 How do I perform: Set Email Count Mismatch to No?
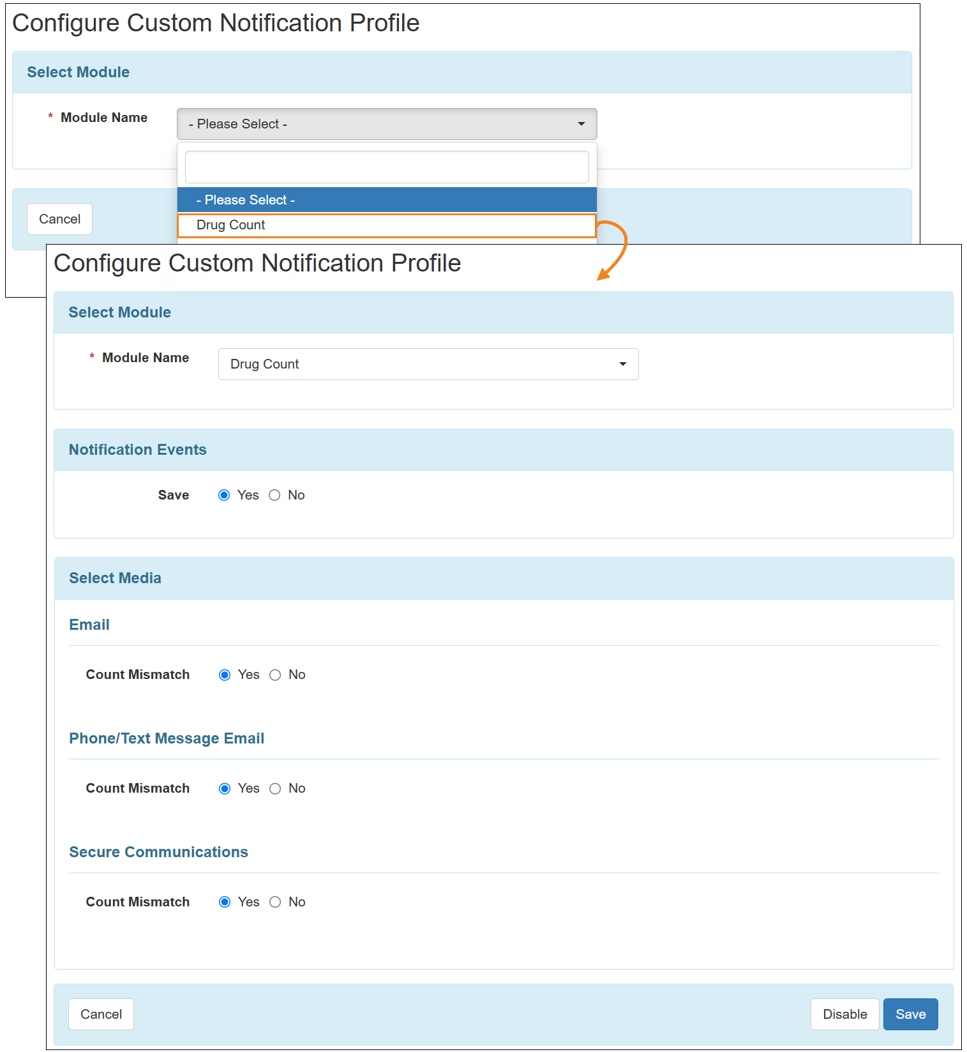click(275, 675)
